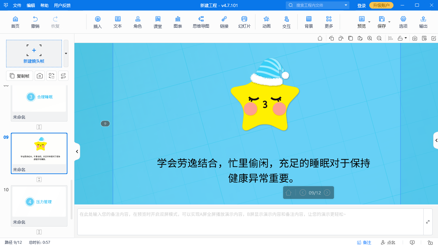Go to next slide in canvas navigator
The height and width of the screenshot is (246, 438).
tap(327, 193)
